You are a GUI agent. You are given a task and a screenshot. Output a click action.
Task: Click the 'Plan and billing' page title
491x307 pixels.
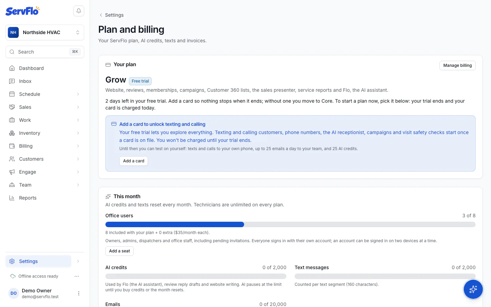(x=131, y=30)
